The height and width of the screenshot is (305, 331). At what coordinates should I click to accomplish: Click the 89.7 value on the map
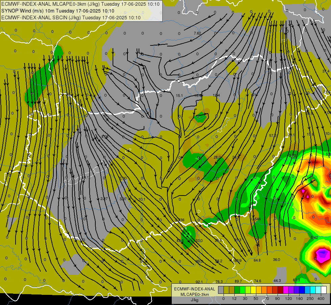click(x=238, y=281)
